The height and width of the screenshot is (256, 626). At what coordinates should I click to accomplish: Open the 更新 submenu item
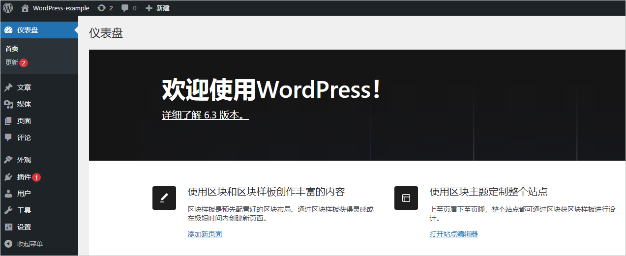tap(12, 63)
